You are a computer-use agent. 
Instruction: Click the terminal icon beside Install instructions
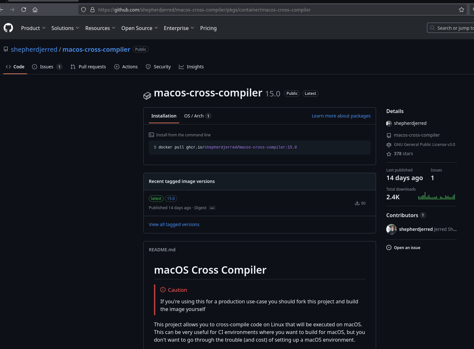coord(151,135)
